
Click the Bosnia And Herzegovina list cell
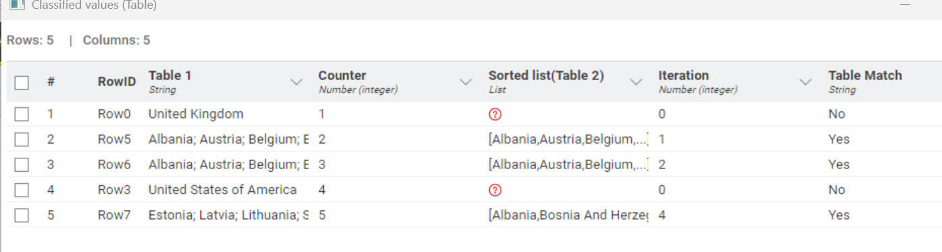[x=568, y=216]
